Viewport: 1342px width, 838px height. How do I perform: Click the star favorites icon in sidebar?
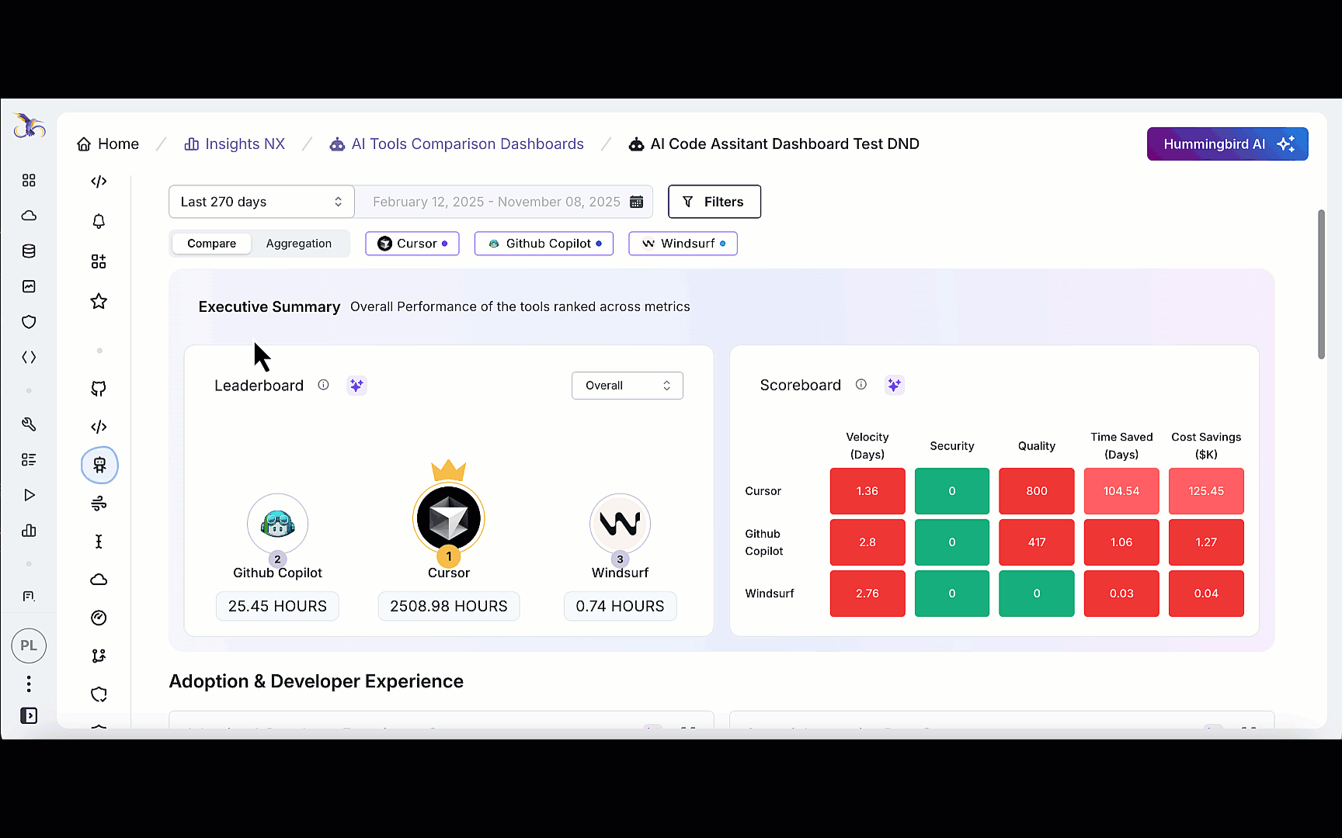[x=99, y=301]
